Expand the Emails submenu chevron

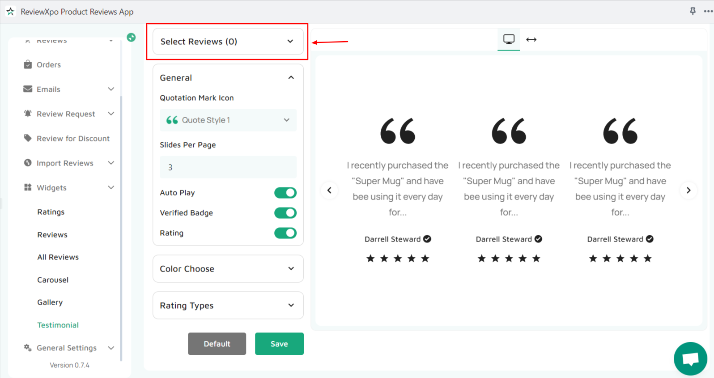tap(111, 89)
